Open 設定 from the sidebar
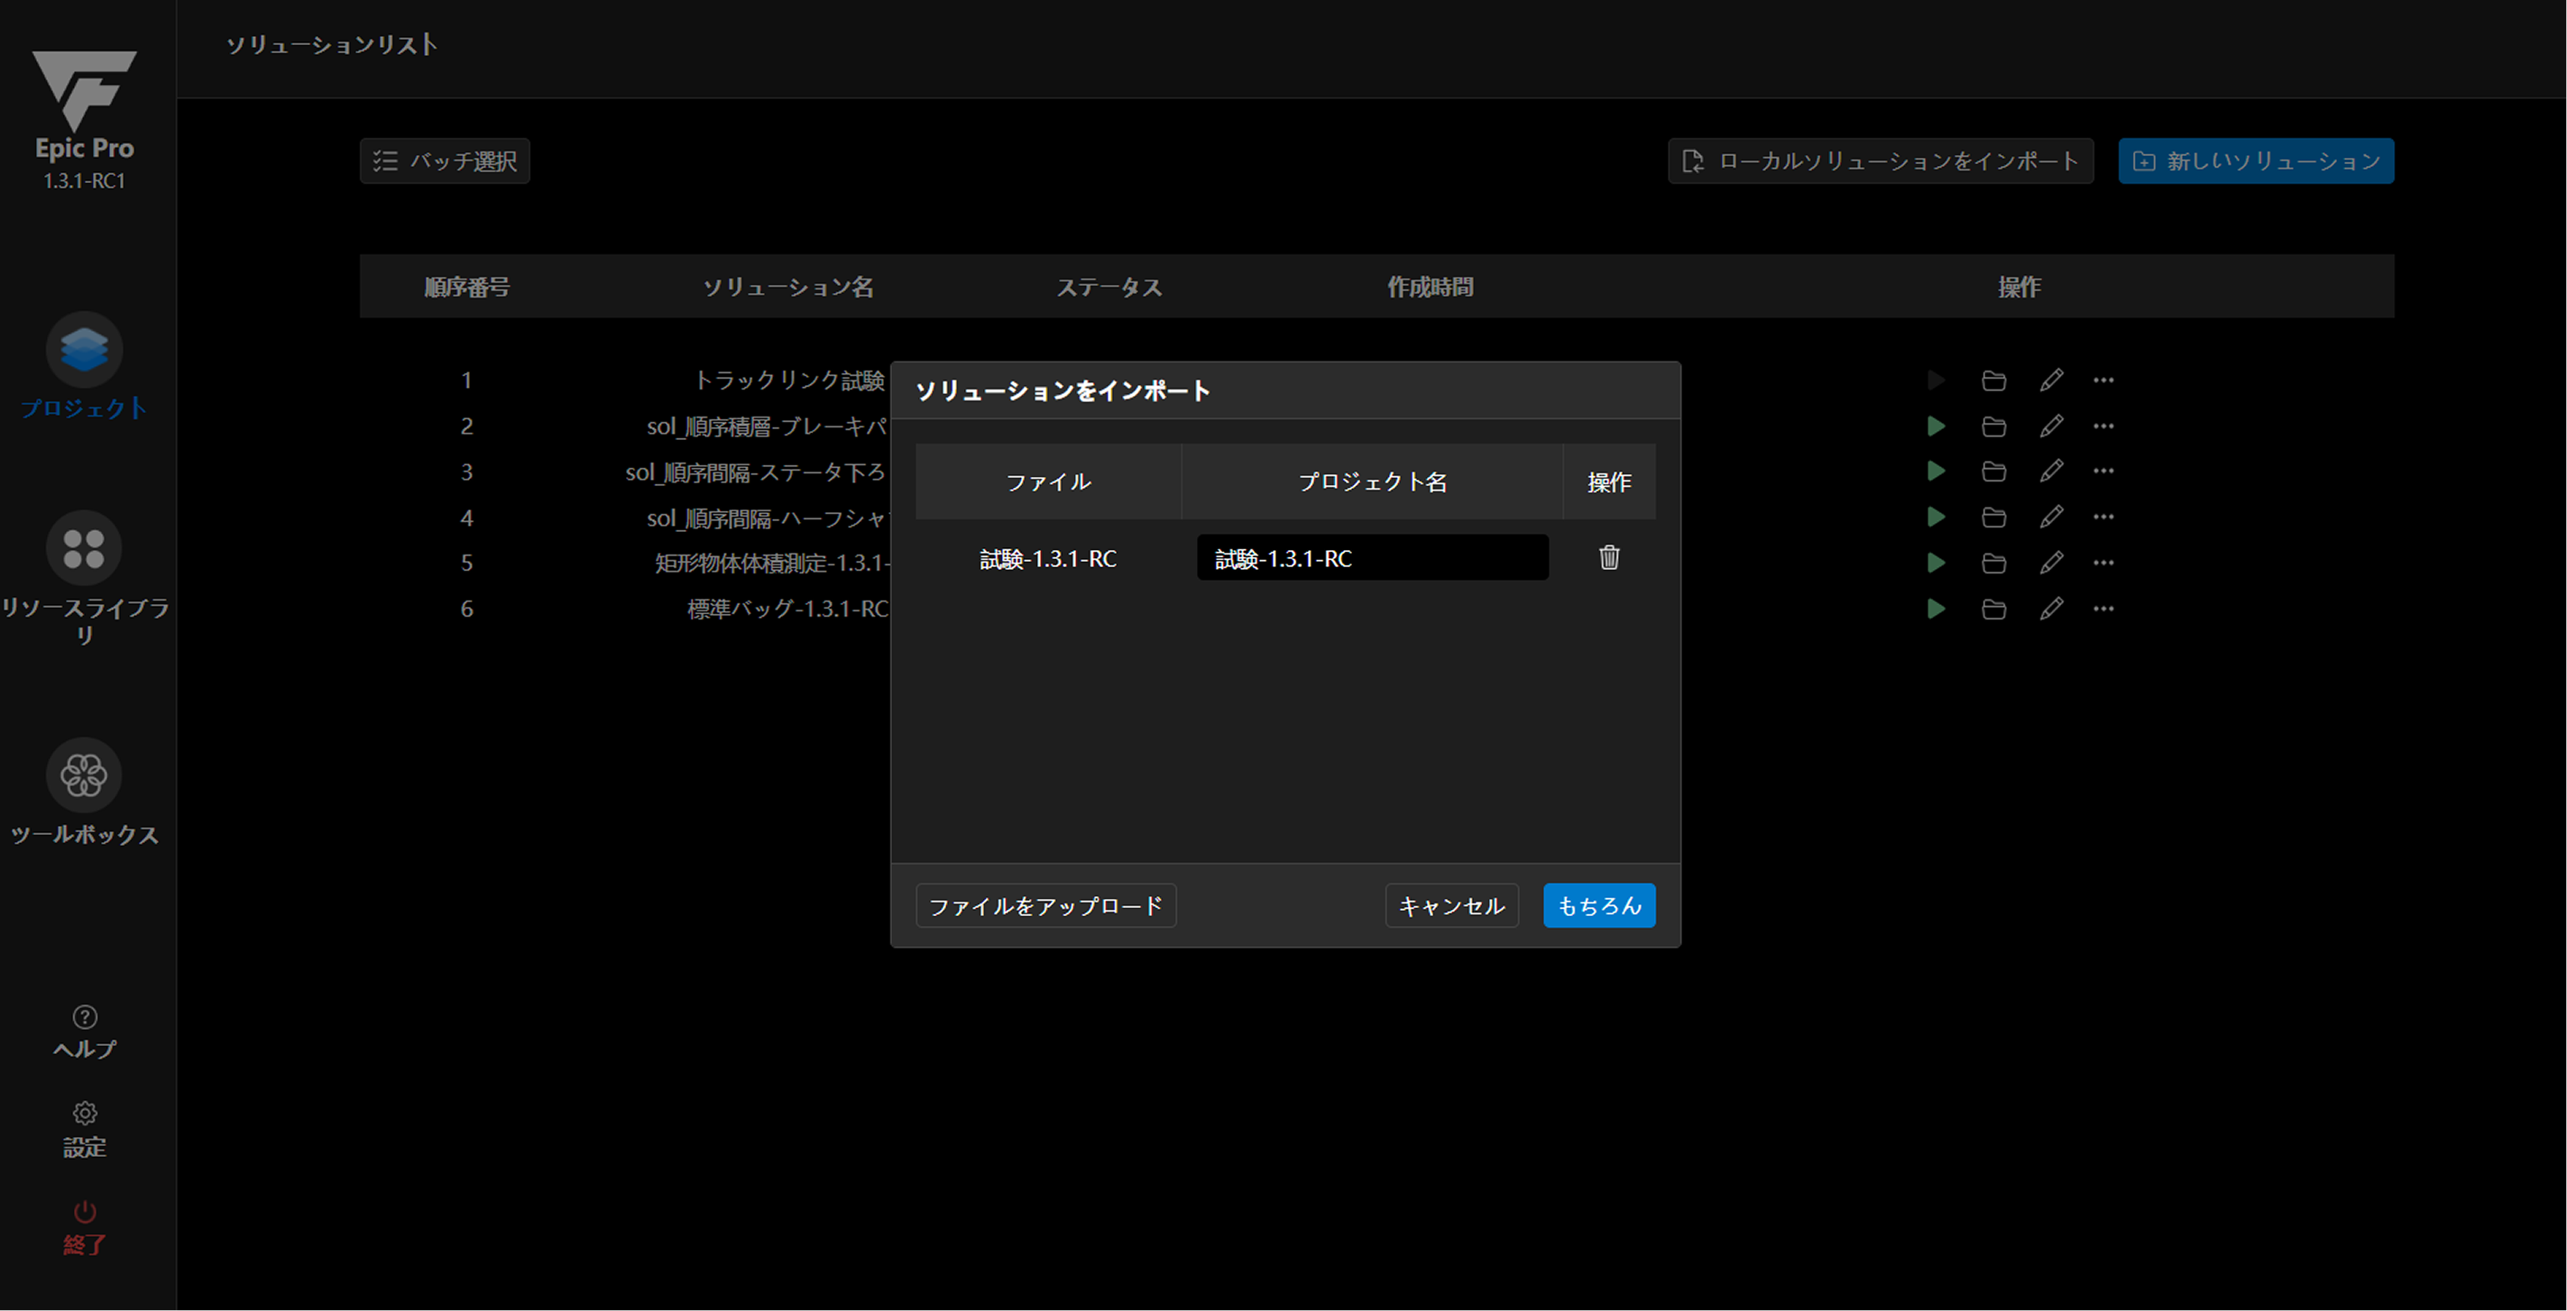This screenshot has width=2567, height=1311. [x=85, y=1128]
